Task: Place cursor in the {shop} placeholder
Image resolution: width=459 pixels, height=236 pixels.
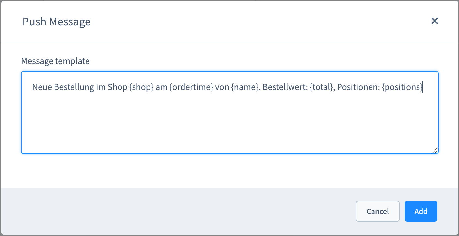Action: [x=142, y=87]
